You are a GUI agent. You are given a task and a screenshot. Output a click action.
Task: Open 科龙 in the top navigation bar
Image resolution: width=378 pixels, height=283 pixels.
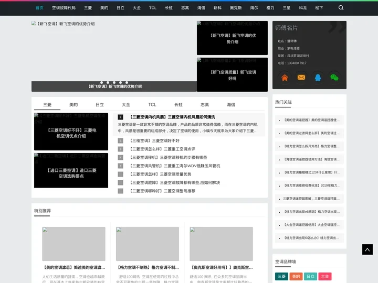(303, 8)
